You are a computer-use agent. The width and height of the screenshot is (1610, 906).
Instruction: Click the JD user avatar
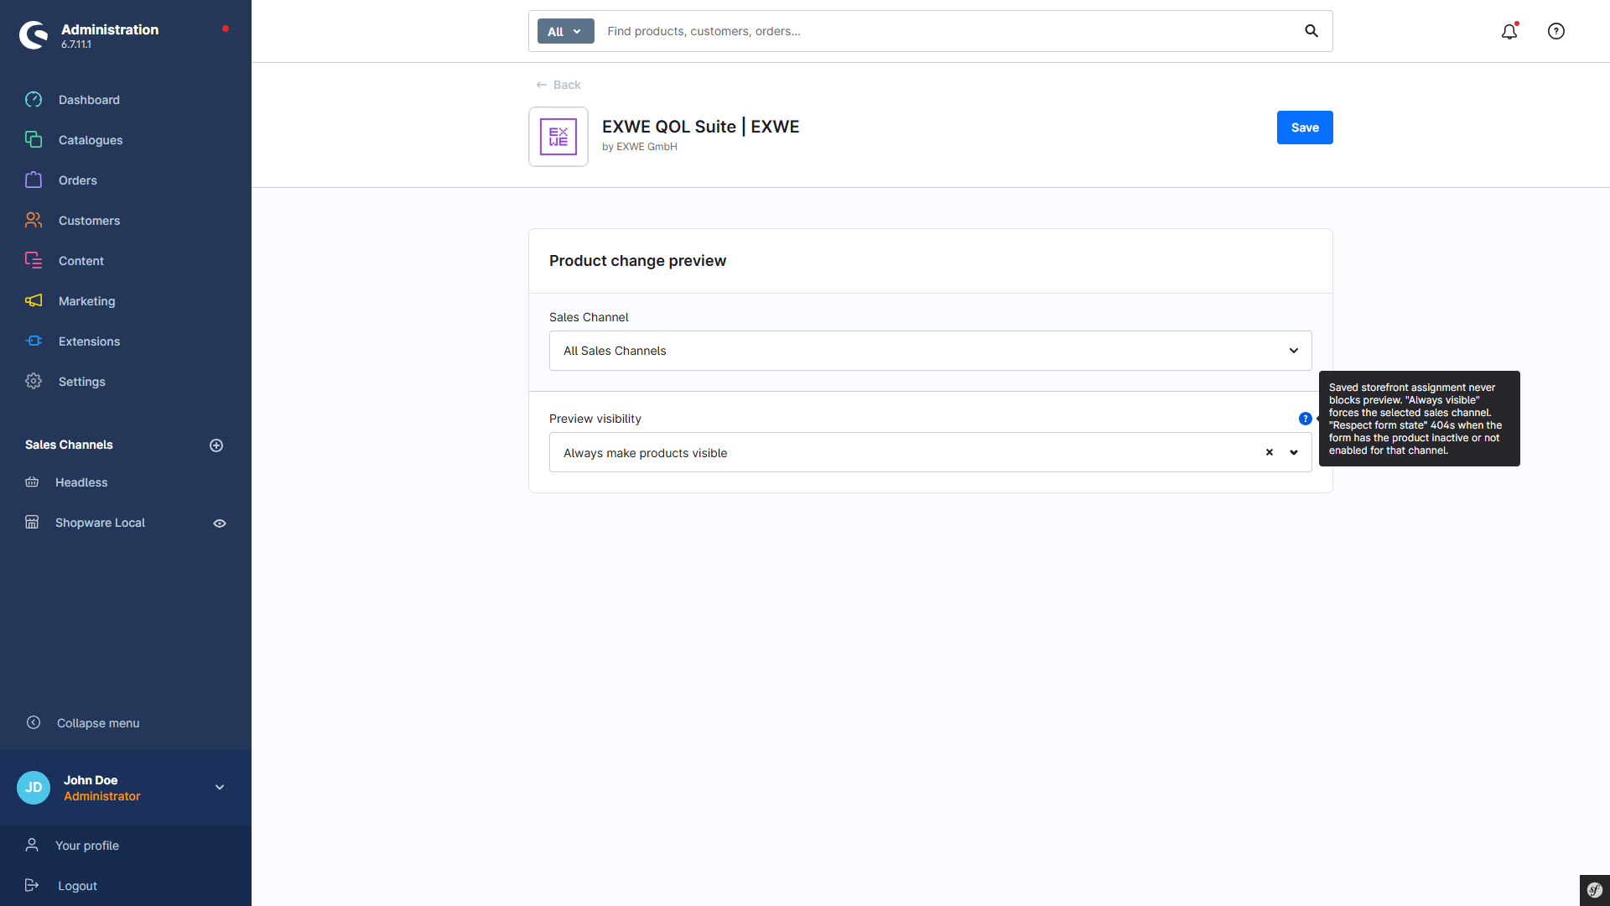(x=34, y=788)
